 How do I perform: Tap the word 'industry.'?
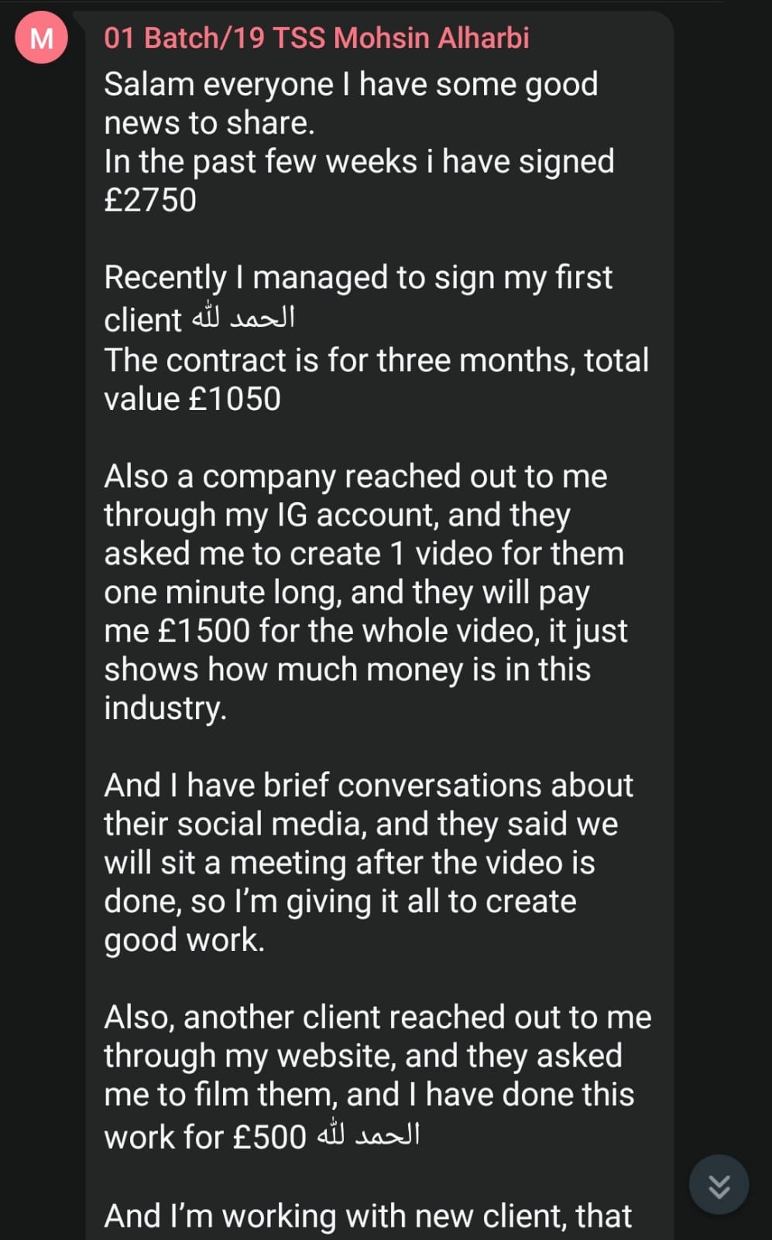[x=166, y=708]
